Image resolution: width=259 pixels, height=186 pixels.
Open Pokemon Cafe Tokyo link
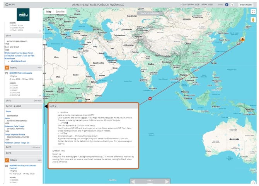pyautogui.click(x=14, y=126)
